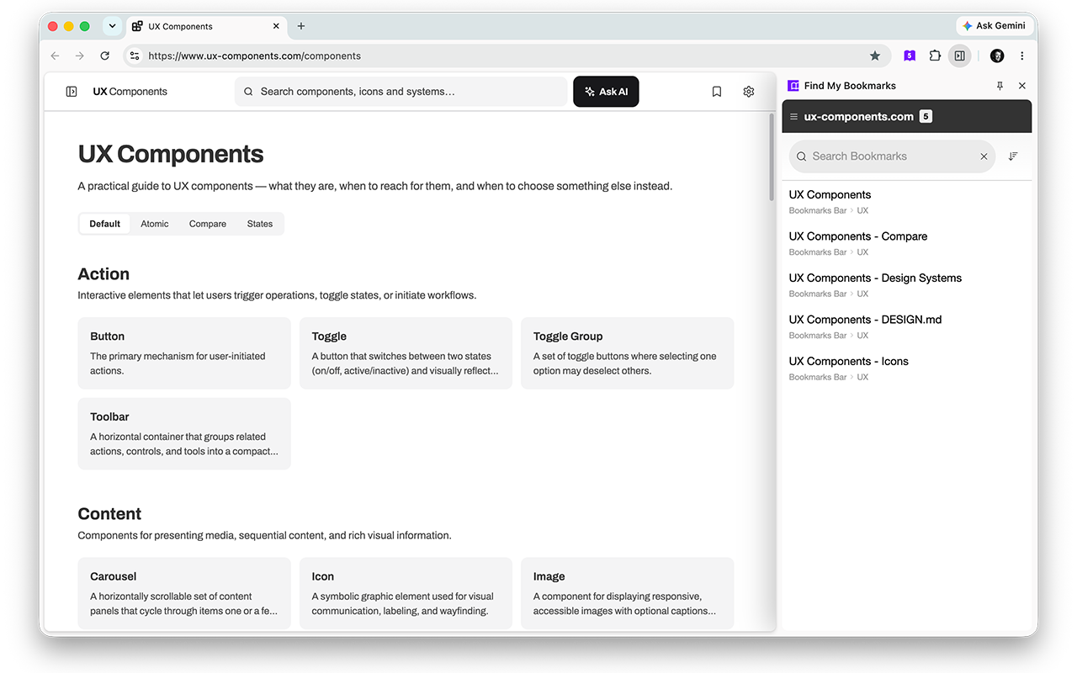Clear the Search Bookmarks field with the X
This screenshot has height=673, width=1077.
pos(984,156)
